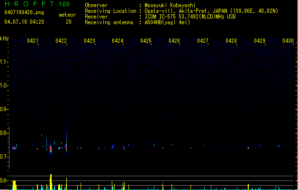Click the time marker 0427
Viewport: 298px width, 190px height.
[203, 41]
